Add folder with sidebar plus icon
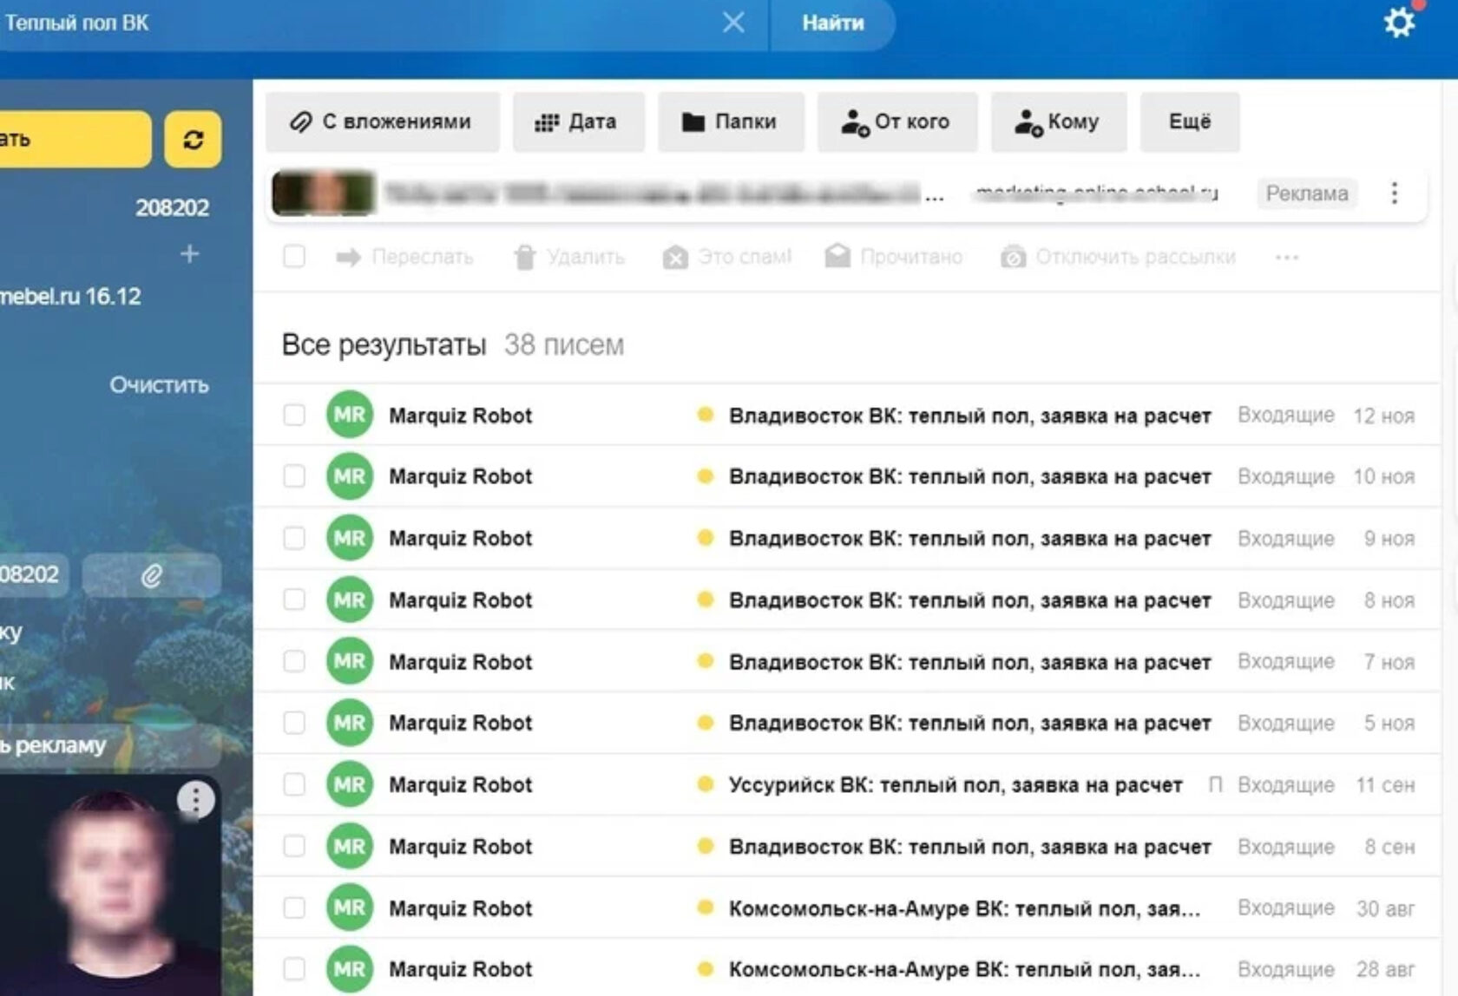This screenshot has height=996, width=1458. (x=189, y=253)
